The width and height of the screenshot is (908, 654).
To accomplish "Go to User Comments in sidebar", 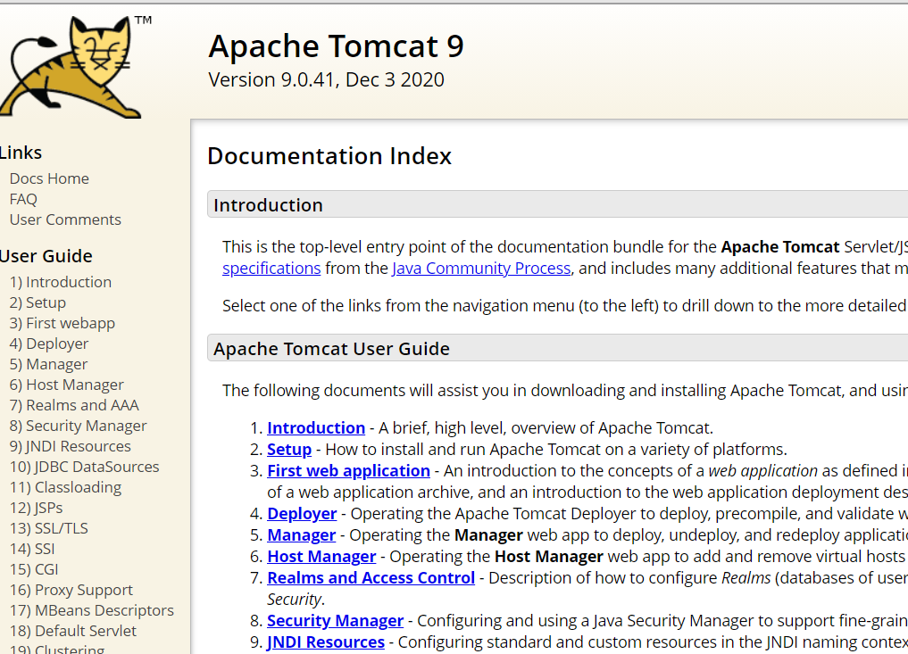I will click(x=65, y=219).
